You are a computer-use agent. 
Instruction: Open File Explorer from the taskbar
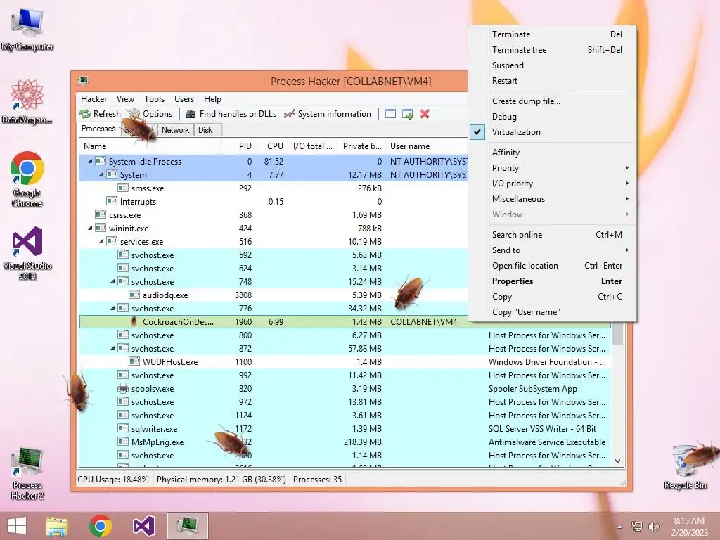pyautogui.click(x=57, y=526)
